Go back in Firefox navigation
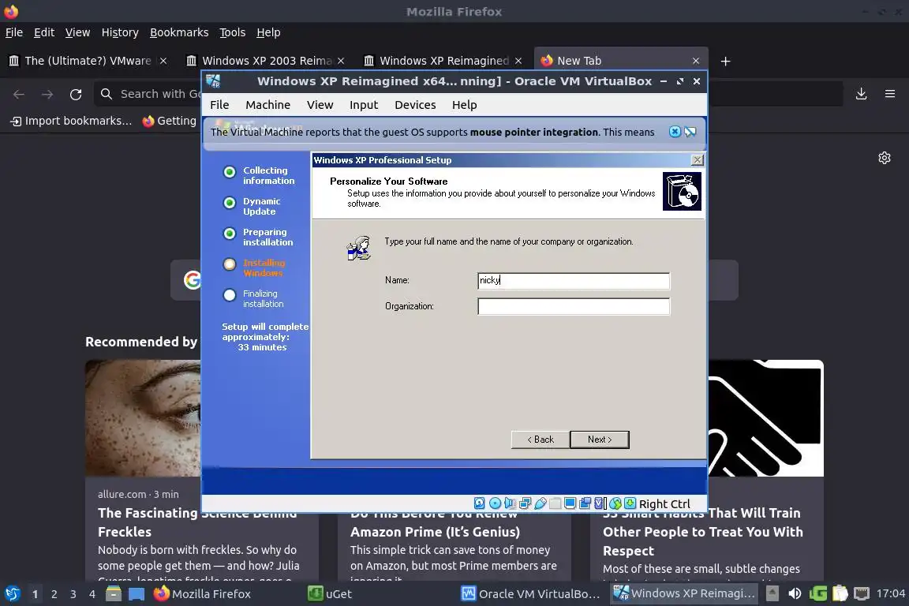 [x=19, y=95]
